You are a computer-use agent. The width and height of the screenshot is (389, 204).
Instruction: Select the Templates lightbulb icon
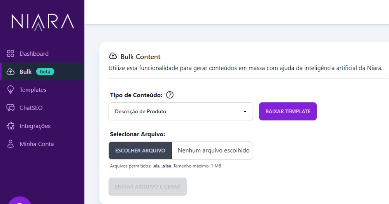coord(10,90)
